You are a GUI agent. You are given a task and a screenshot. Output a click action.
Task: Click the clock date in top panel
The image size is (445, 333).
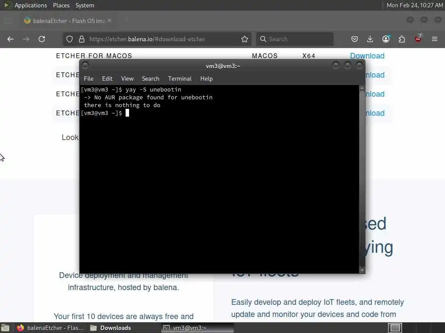[x=415, y=5]
